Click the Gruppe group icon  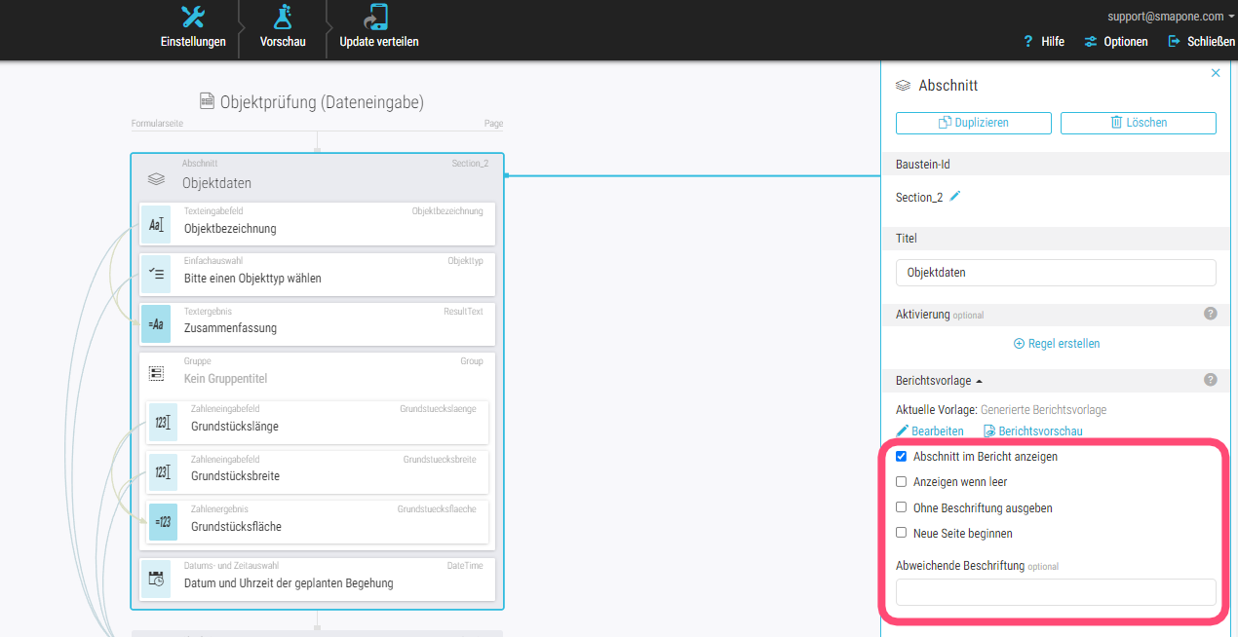[156, 373]
